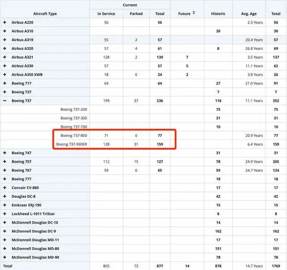
Task: Click the Parked column header
Action: coord(136,14)
